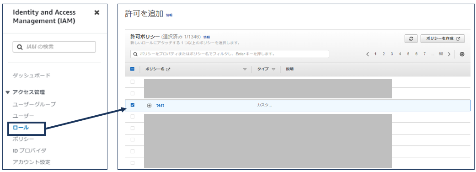476x172 pixels.
Task: Jump to policy page 68
Action: 441,54
